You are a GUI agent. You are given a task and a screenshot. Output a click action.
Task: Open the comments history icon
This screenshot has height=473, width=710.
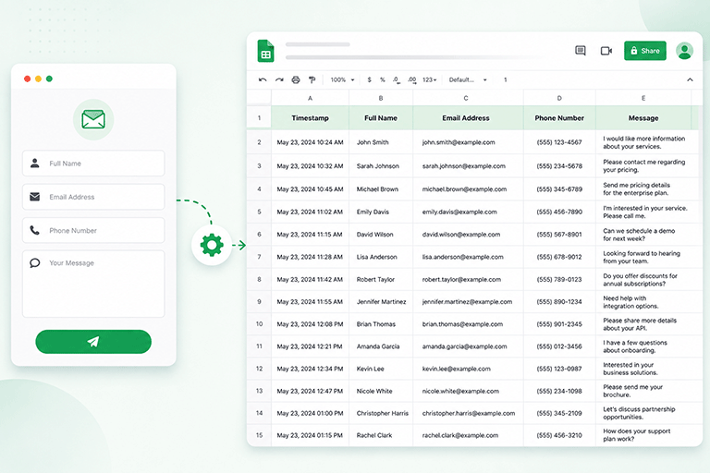point(580,51)
